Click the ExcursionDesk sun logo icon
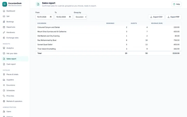187x117 pixels. click(5, 4)
